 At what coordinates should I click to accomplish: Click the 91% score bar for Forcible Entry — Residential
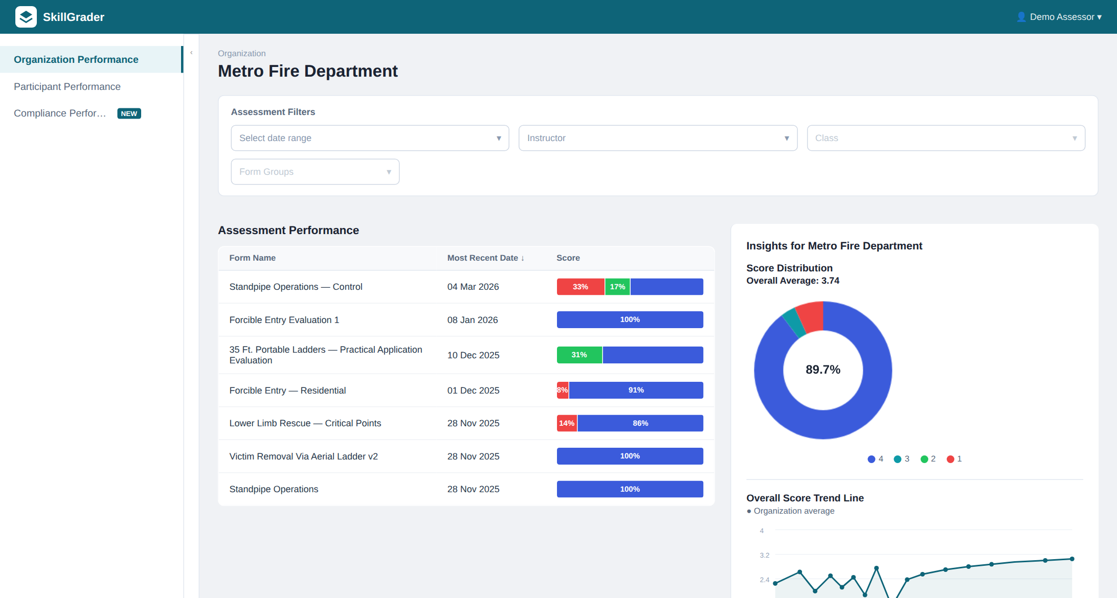coord(636,390)
